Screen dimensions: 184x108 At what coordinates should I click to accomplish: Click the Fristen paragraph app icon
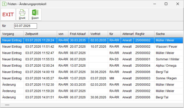[x=4, y=4]
